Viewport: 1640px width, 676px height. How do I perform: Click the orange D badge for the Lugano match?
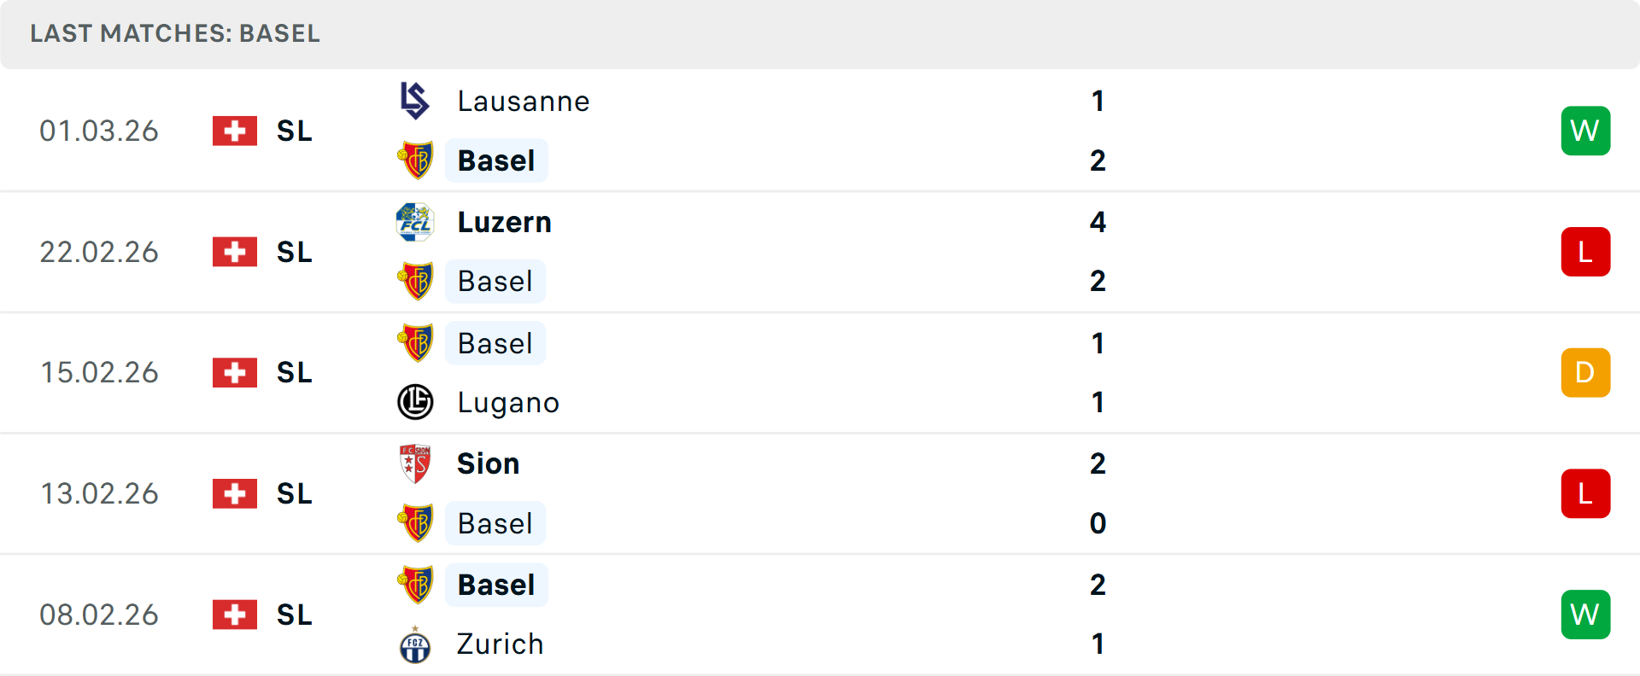click(x=1585, y=373)
